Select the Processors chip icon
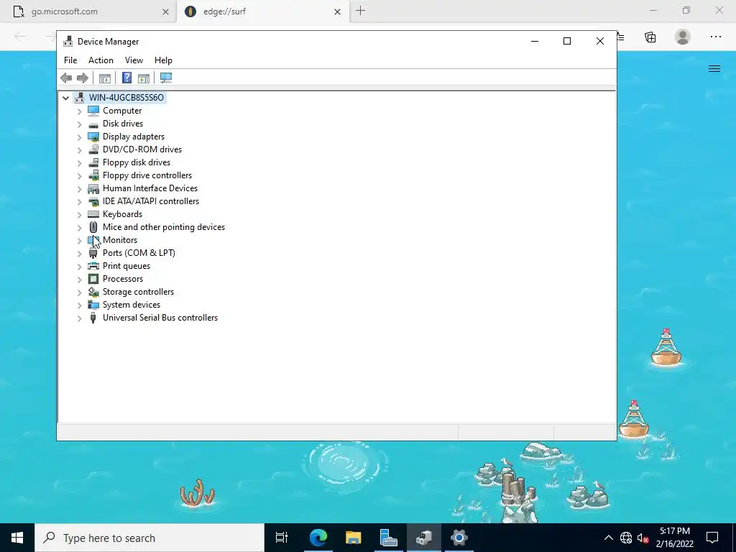 pos(93,279)
